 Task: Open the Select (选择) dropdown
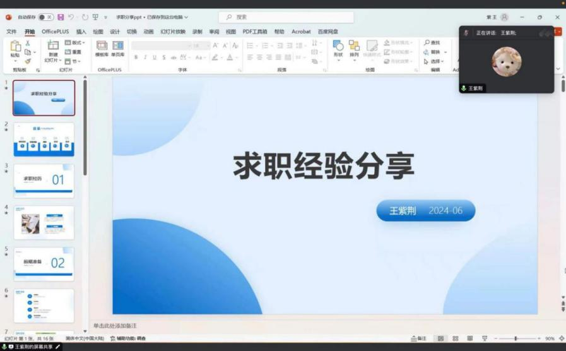pyautogui.click(x=435, y=62)
